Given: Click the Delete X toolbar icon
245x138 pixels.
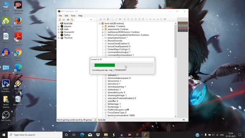Looking at the screenshot, I should click(120, 19).
